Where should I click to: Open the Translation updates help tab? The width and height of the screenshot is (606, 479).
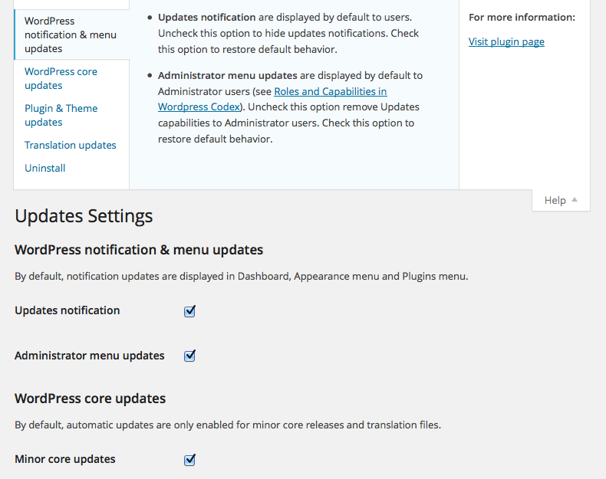(x=71, y=145)
